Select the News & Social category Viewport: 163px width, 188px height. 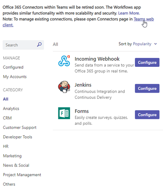[x=16, y=165]
